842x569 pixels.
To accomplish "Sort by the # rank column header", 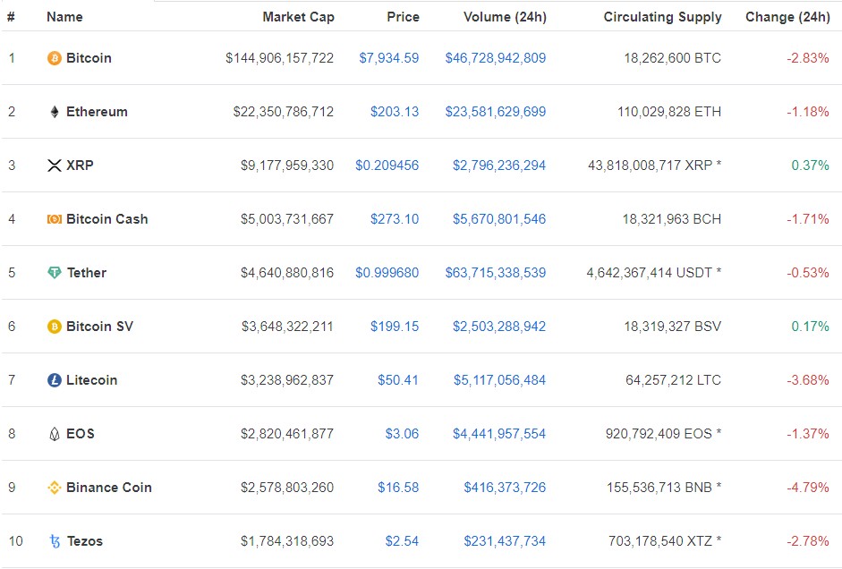I will tap(11, 17).
